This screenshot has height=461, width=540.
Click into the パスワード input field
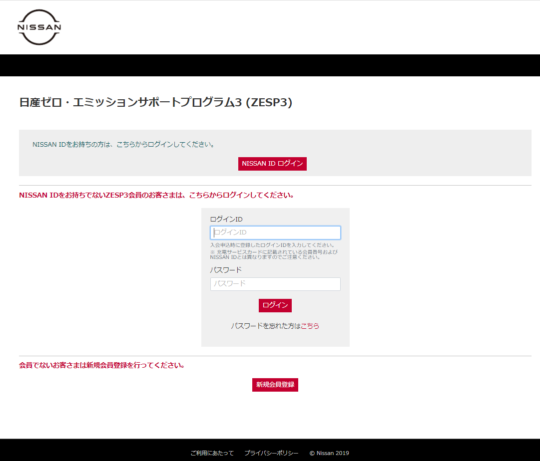[x=275, y=284]
